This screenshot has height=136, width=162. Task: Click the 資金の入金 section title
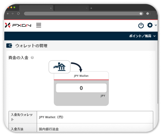pos(18,58)
